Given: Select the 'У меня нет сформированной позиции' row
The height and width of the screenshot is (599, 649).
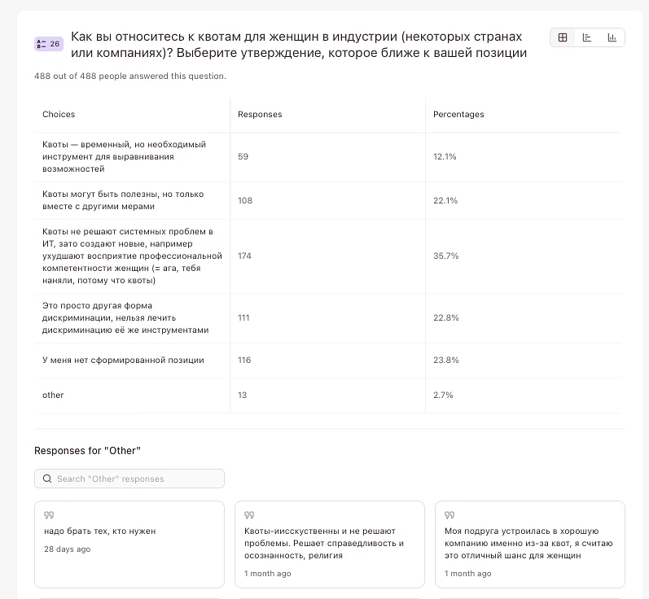Looking at the screenshot, I should coord(123,360).
